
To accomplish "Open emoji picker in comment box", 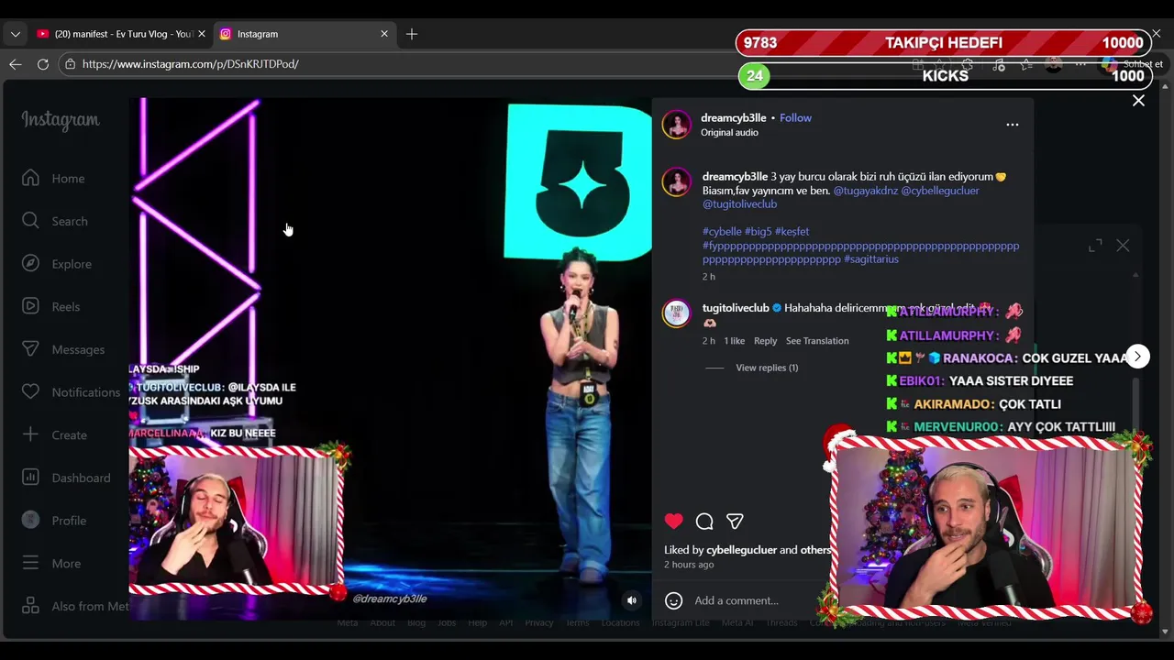I will tap(674, 600).
